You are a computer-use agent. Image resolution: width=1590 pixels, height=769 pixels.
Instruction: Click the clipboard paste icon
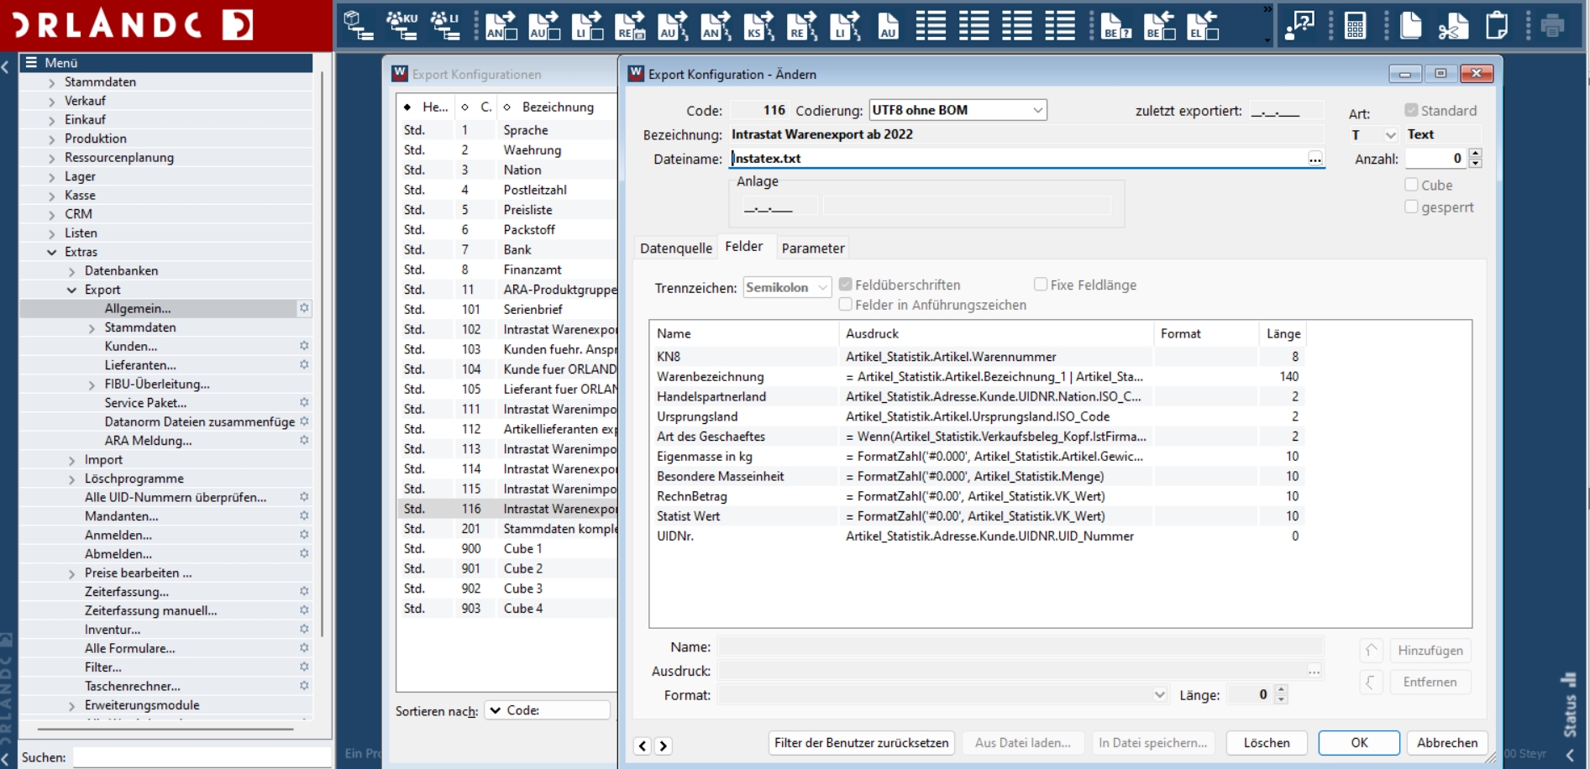pos(1497,26)
